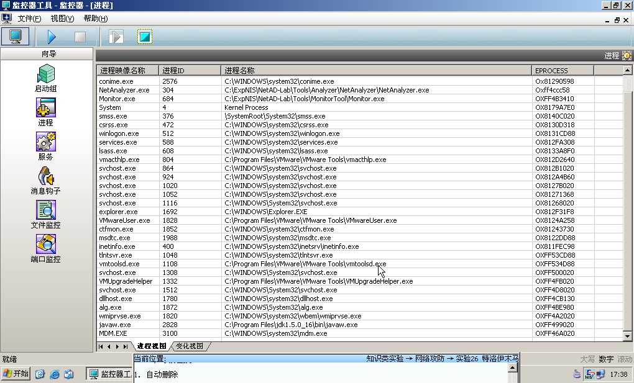Open the 文件监控 file monitor panel
Screen dimensions: 634x383
(45, 215)
